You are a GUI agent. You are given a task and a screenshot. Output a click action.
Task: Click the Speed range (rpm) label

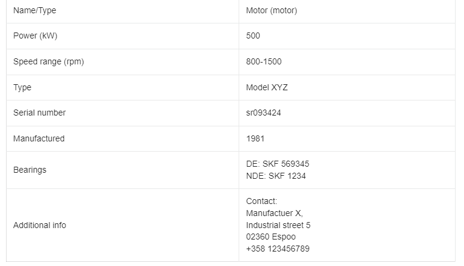[x=49, y=61]
